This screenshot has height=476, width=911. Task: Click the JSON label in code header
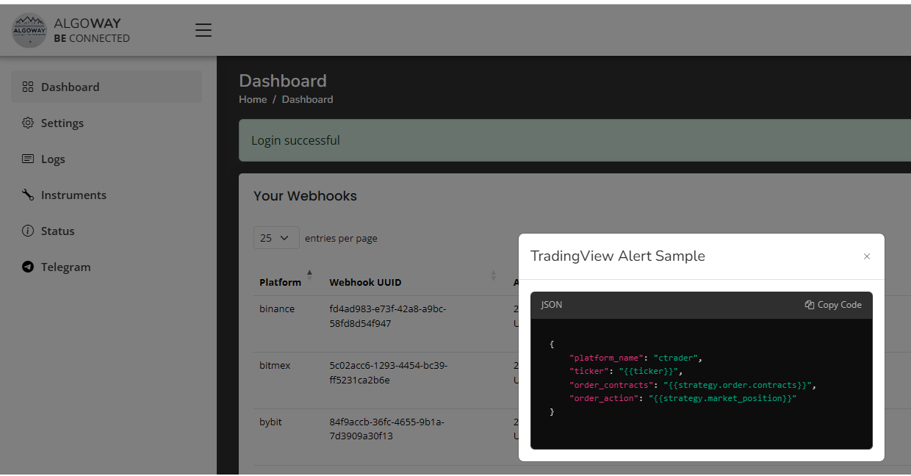click(551, 304)
